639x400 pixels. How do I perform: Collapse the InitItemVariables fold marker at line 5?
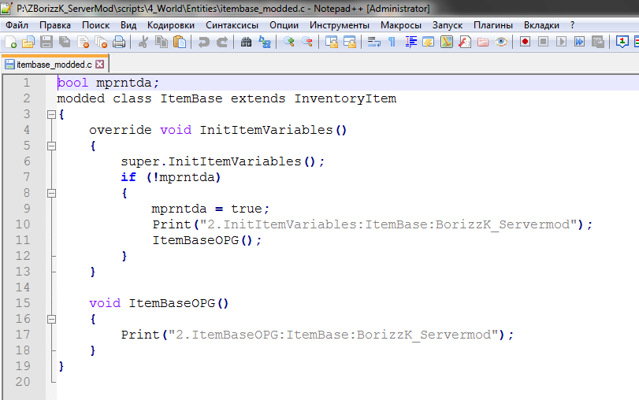click(51, 146)
